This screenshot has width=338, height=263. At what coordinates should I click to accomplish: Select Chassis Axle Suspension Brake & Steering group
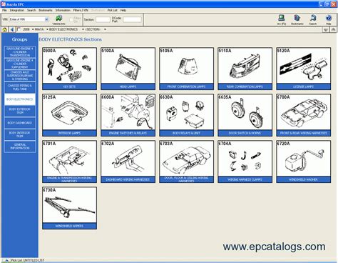coord(20,76)
